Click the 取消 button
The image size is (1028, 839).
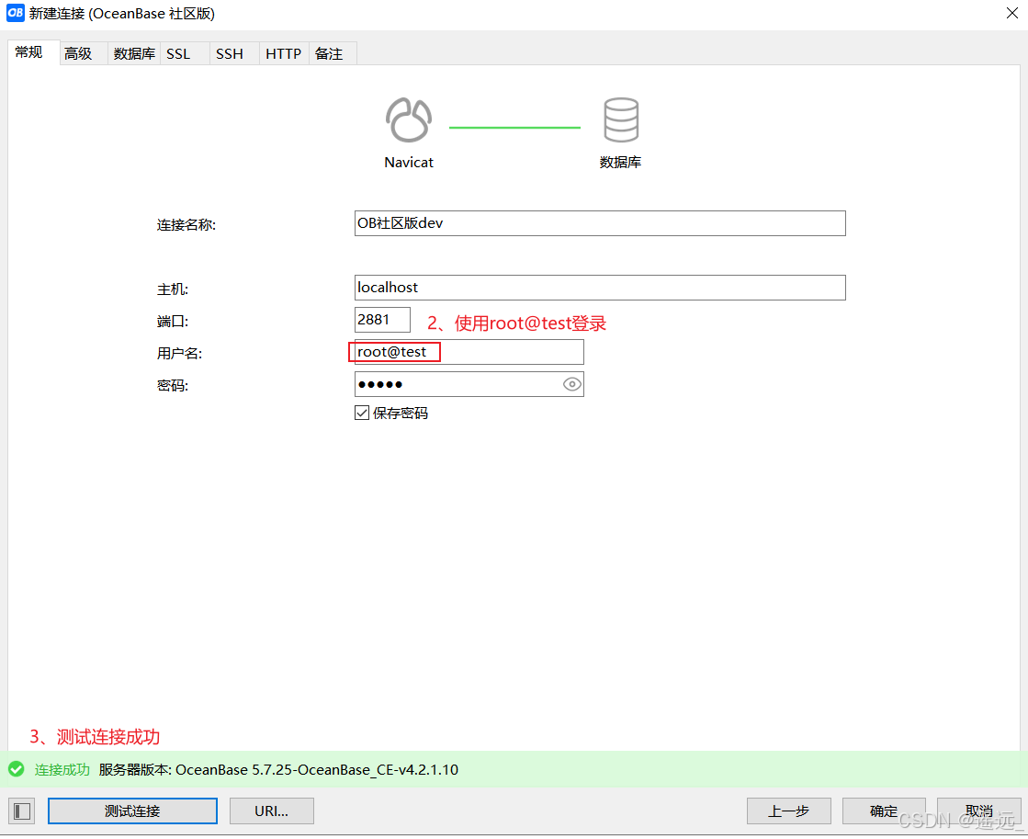point(978,811)
